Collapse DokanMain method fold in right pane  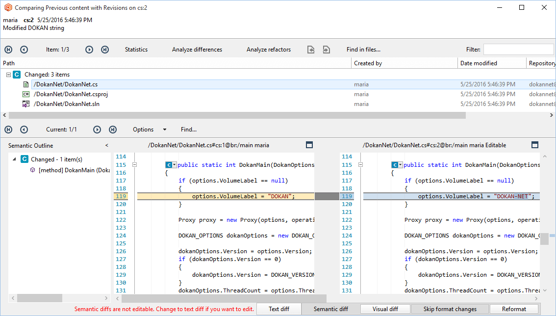coord(361,165)
